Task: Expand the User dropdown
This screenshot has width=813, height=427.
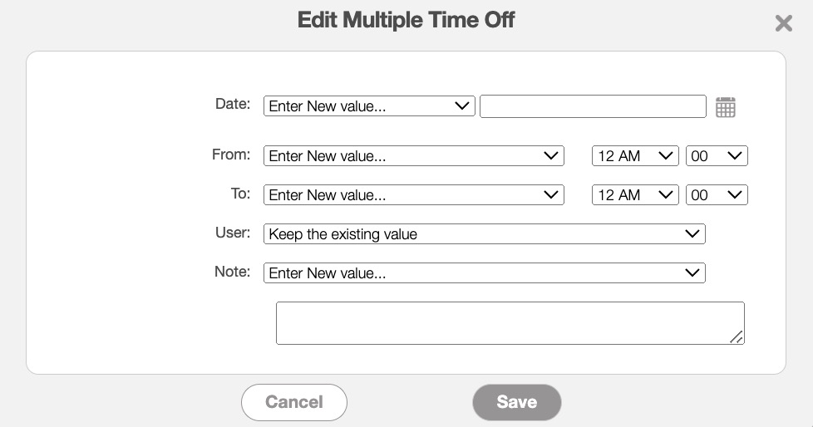Action: click(x=484, y=233)
